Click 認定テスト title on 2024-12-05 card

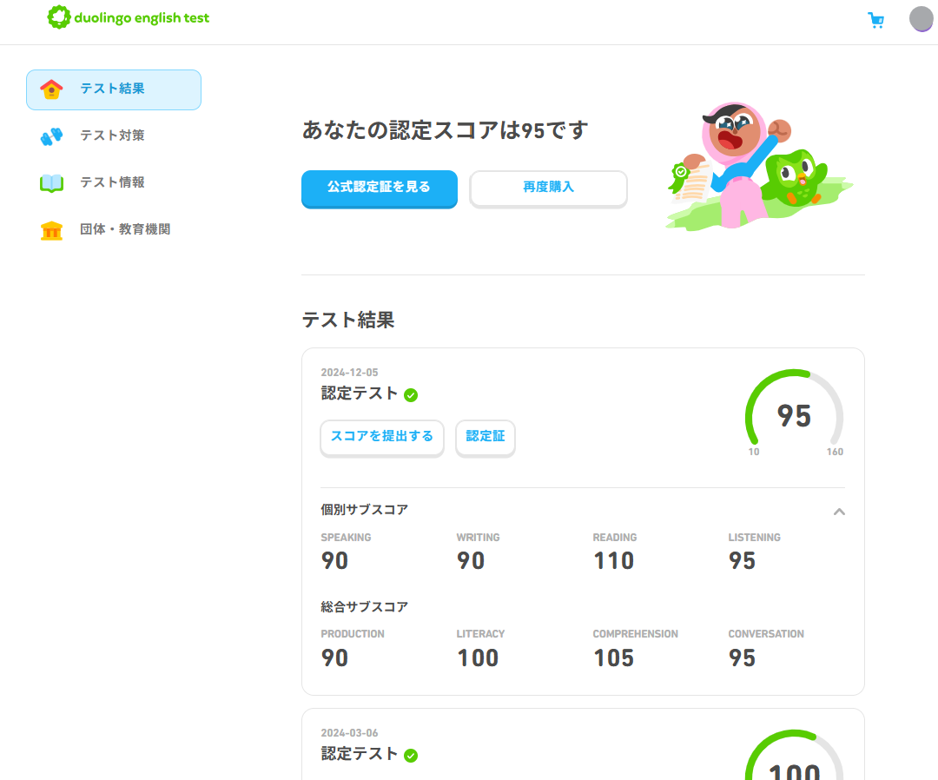360,393
